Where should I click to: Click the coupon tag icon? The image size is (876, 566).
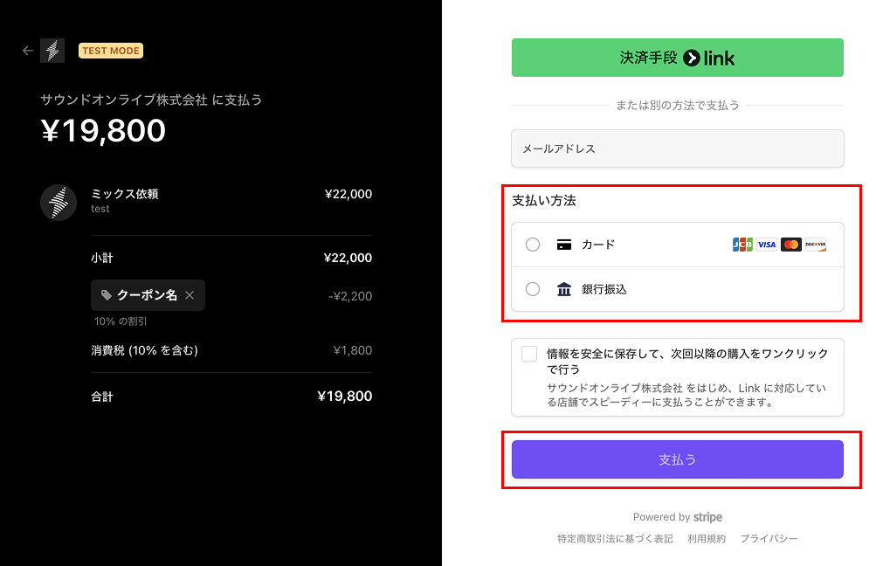[x=107, y=295]
